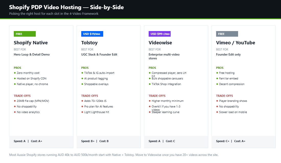Click 'TikTok Shop integration' item
The image size is (281, 163).
(x=166, y=84)
